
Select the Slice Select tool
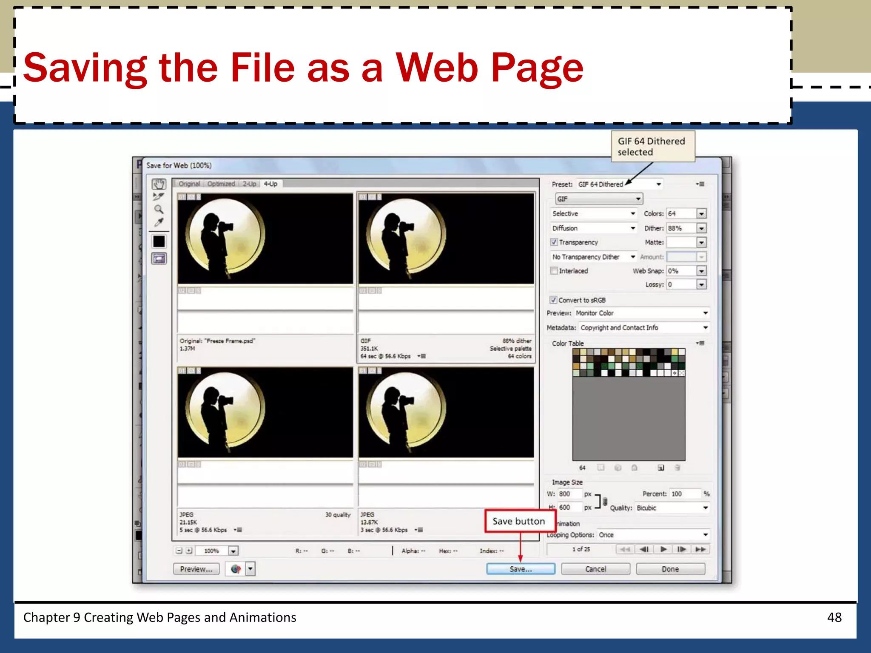(159, 196)
